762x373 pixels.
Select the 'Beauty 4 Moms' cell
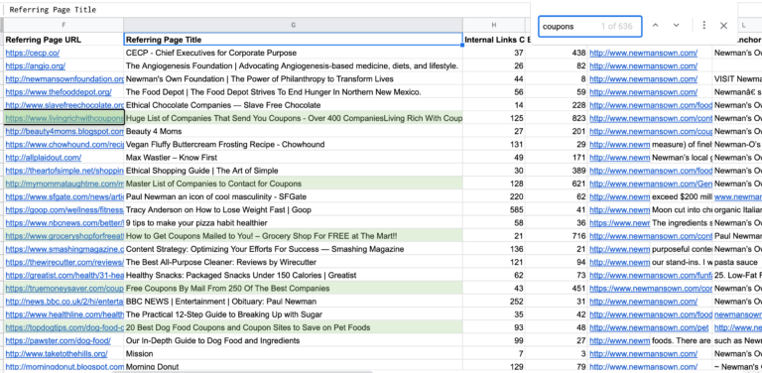pyautogui.click(x=293, y=131)
